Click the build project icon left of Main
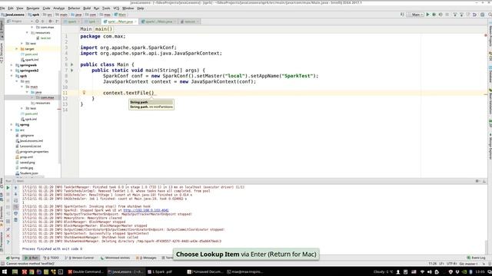492x276 pixels. tap(402, 15)
